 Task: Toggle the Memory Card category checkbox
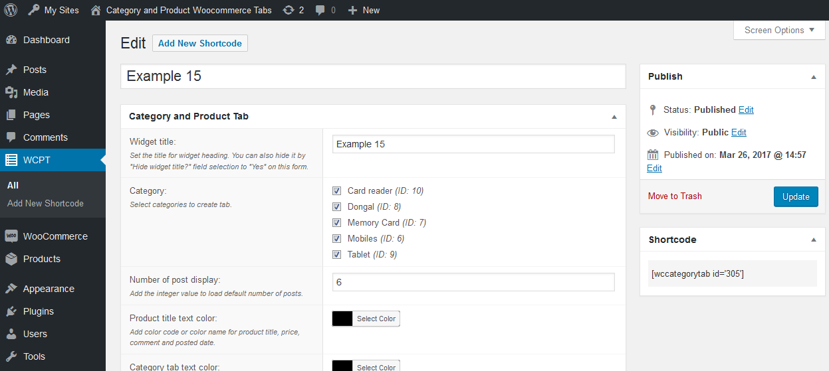pyautogui.click(x=336, y=222)
